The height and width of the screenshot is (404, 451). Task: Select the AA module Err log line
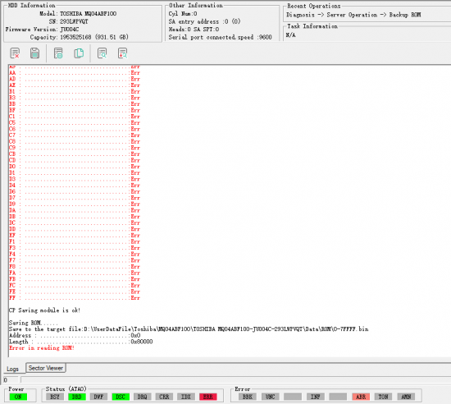(75, 73)
